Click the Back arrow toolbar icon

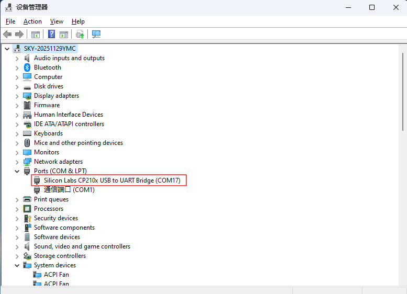click(7, 34)
